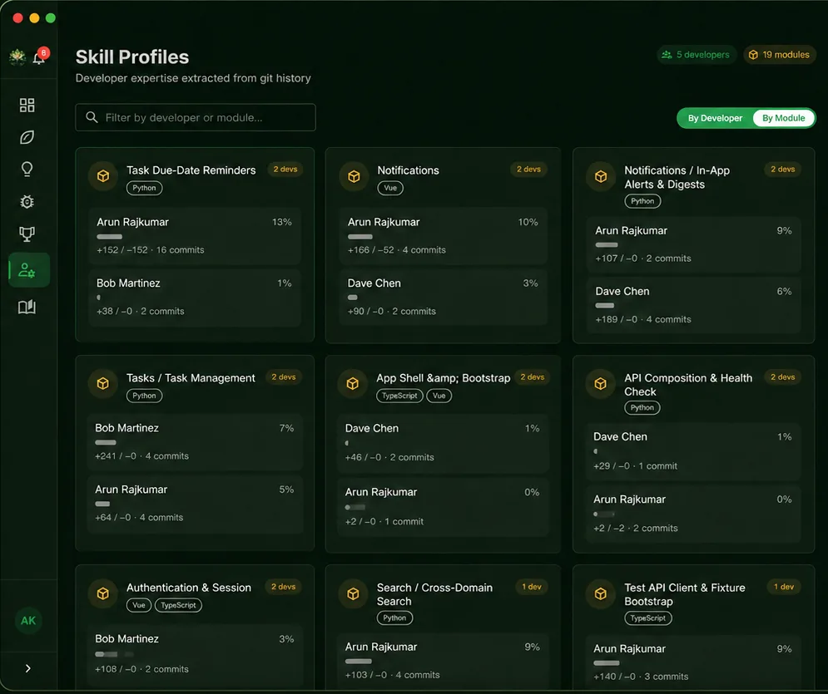Click the developers people icon in badge

667,54
